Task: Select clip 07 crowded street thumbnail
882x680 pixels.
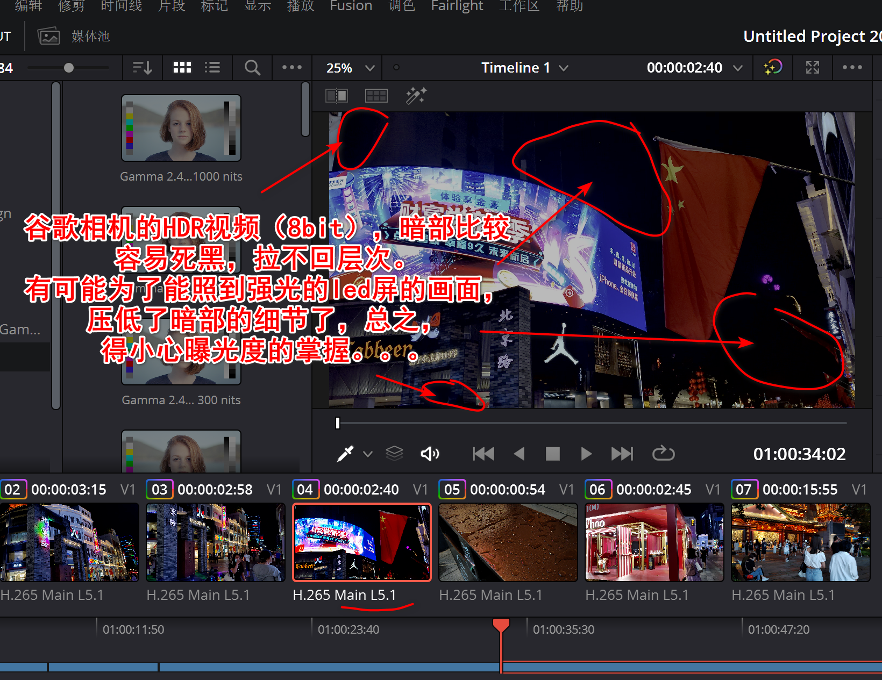Action: click(801, 542)
